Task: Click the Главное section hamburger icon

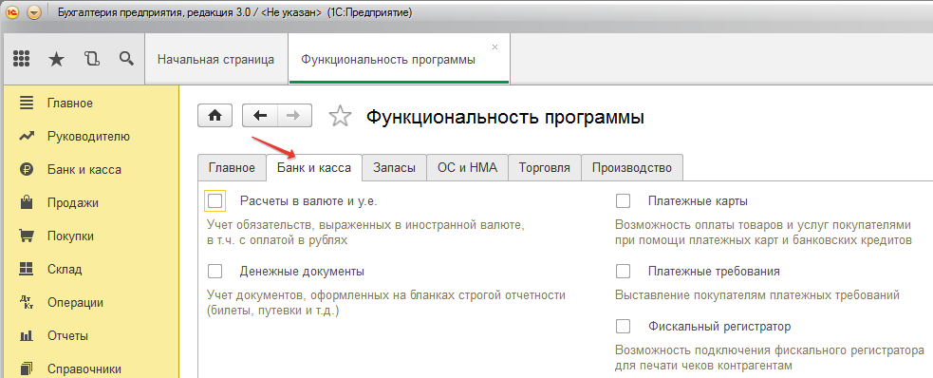Action: (x=27, y=103)
